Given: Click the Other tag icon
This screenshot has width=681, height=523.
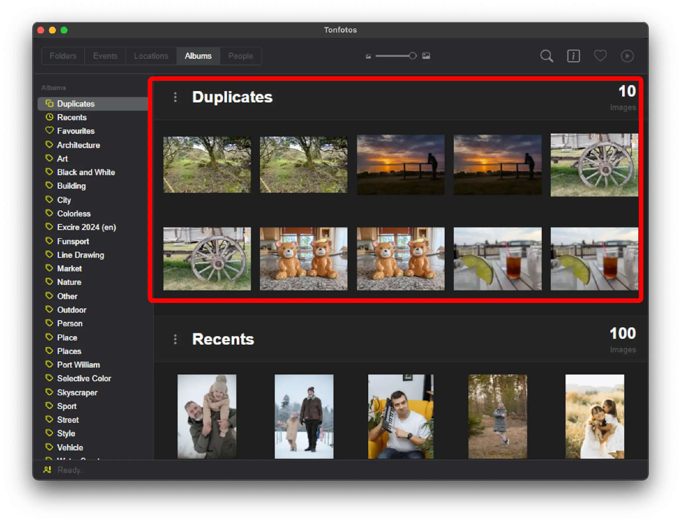Looking at the screenshot, I should click(x=49, y=296).
